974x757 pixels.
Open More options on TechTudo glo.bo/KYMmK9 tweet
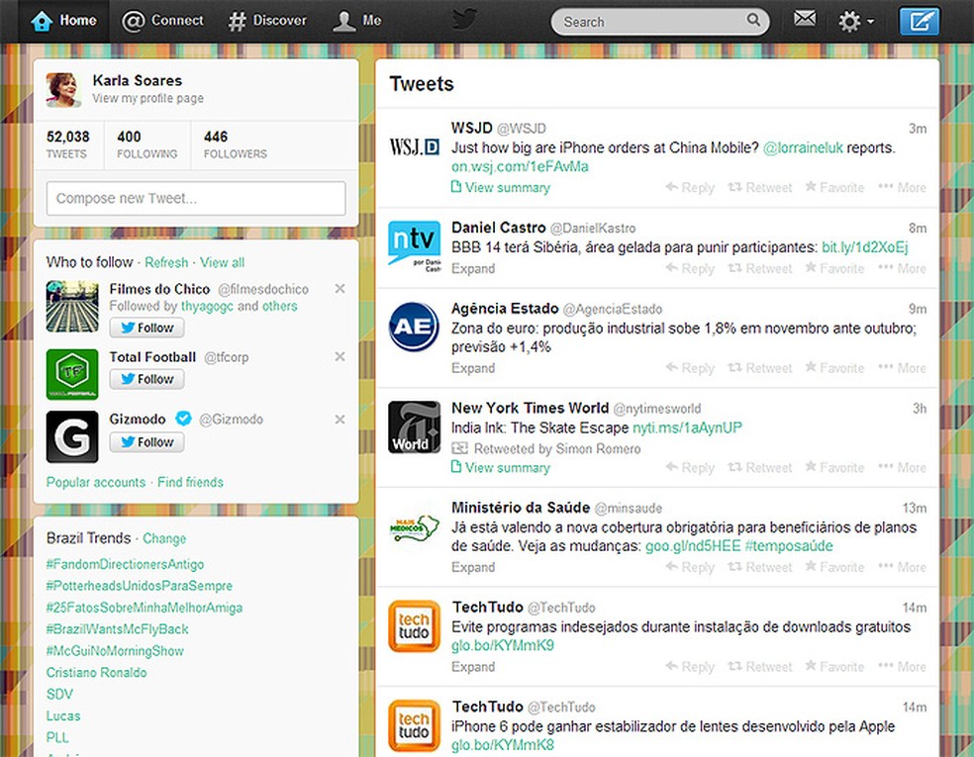pyautogui.click(x=902, y=667)
